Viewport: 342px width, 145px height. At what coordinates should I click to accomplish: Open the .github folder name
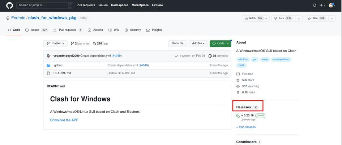pyautogui.click(x=58, y=65)
